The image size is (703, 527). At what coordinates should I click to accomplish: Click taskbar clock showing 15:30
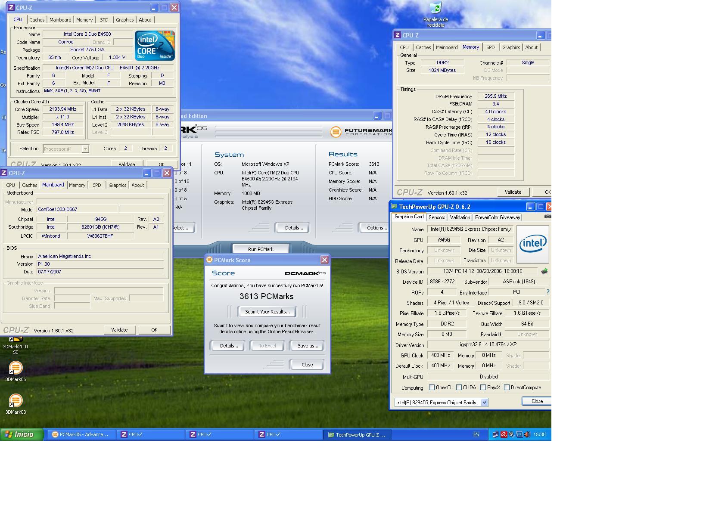[x=539, y=434]
